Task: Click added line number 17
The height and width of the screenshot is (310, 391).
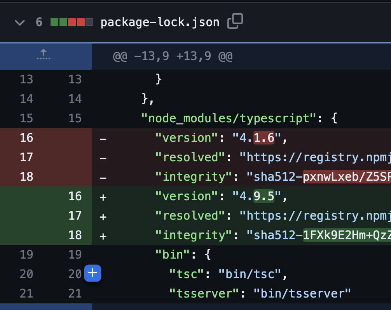Action: tap(75, 216)
